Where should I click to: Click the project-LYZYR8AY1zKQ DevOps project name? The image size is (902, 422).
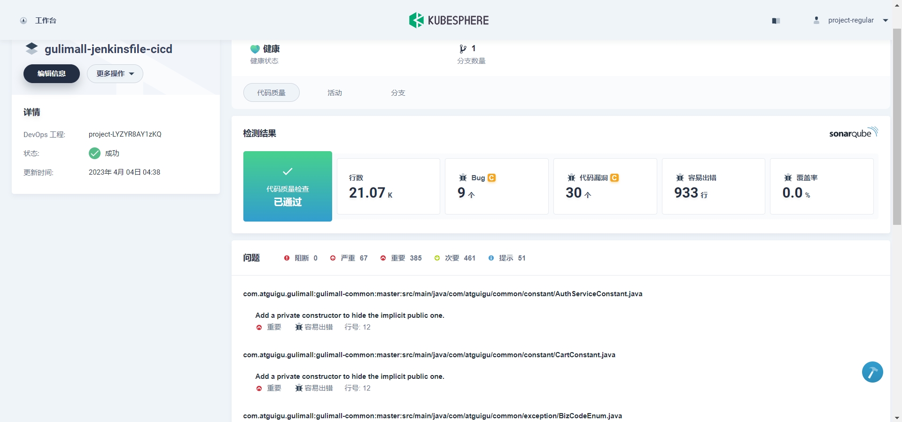tap(125, 134)
